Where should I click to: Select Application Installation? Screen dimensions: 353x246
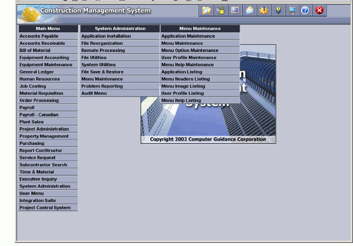click(120, 36)
